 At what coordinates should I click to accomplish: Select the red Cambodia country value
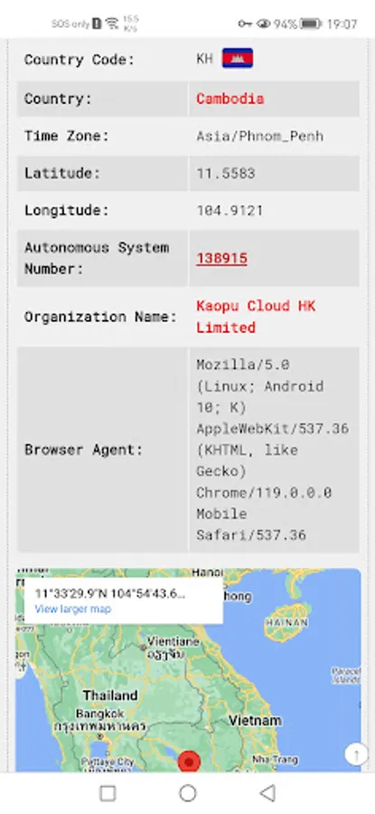[230, 99]
